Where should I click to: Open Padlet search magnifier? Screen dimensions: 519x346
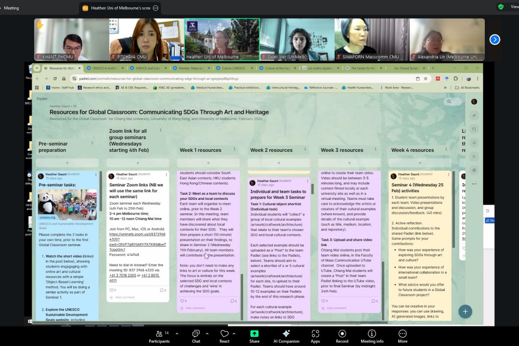pos(449,102)
